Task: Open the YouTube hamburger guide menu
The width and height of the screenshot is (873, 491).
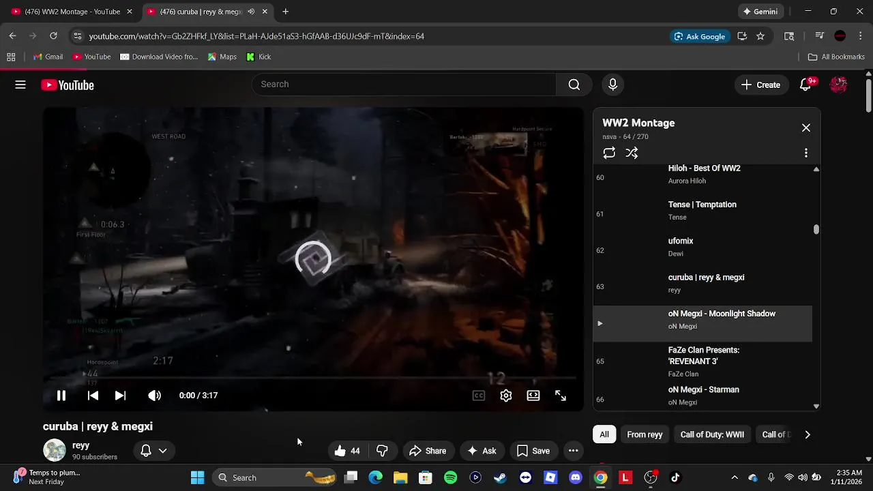Action: tap(20, 85)
